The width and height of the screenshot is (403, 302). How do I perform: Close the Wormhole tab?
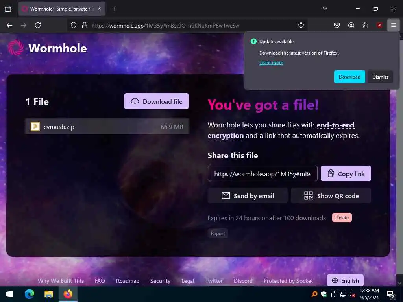(x=99, y=9)
